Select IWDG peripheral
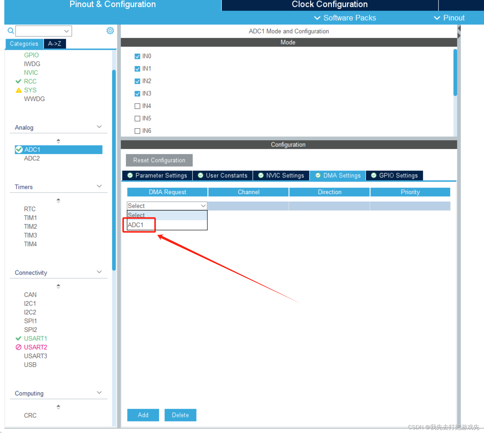 (x=32, y=64)
